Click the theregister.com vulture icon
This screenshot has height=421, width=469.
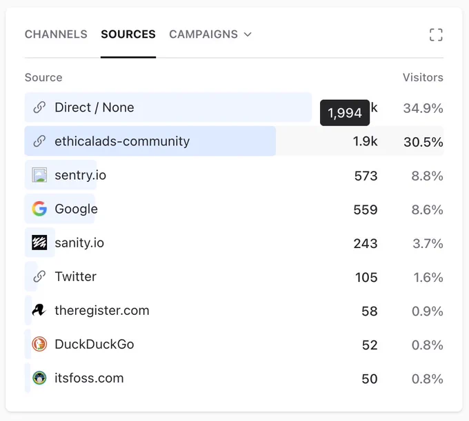click(39, 310)
